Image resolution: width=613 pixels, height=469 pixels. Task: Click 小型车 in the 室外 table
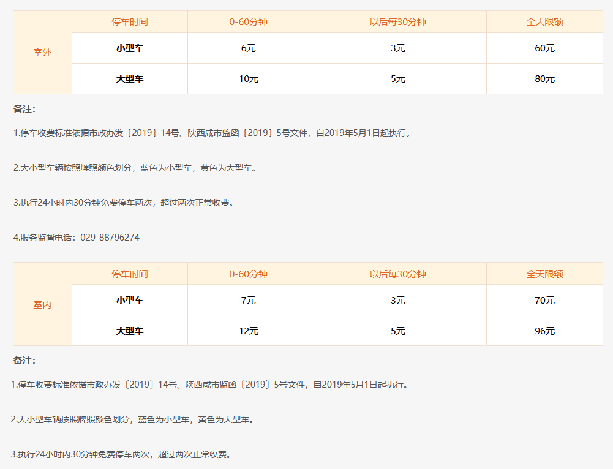click(x=130, y=48)
